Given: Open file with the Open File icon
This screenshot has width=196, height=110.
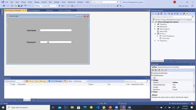Looking at the screenshot, I should click(x=16, y=6).
